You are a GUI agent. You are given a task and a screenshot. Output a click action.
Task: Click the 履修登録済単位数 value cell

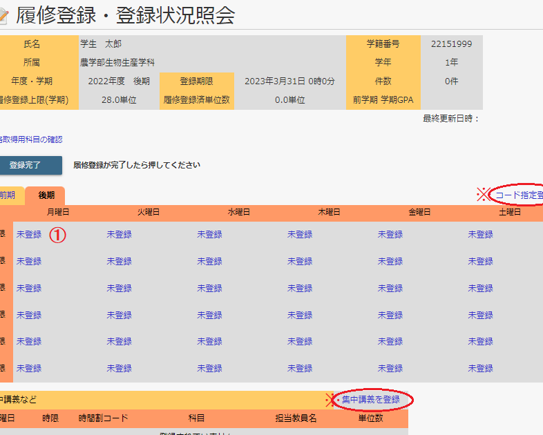click(x=290, y=100)
